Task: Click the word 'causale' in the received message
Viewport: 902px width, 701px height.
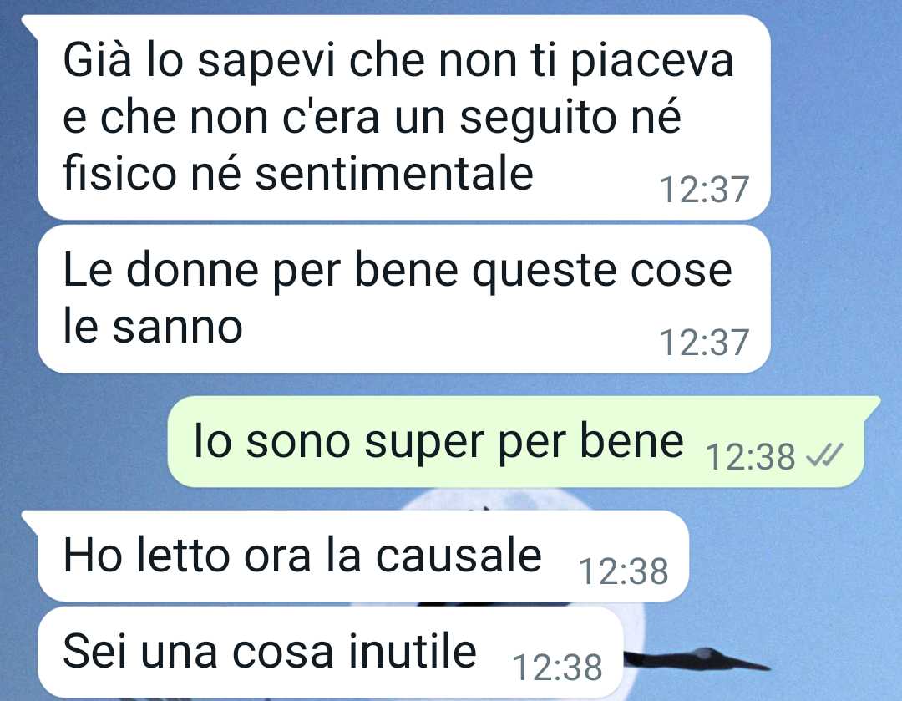Action: point(459,556)
